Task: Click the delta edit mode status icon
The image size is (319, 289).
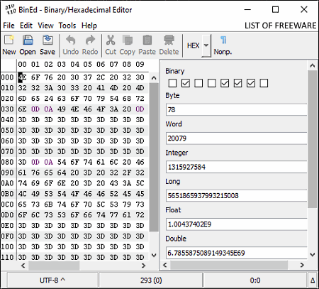Action: pyautogui.click(x=313, y=280)
